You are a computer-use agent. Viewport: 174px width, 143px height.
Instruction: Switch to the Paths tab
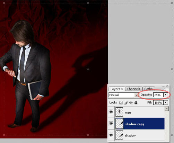tap(148, 89)
